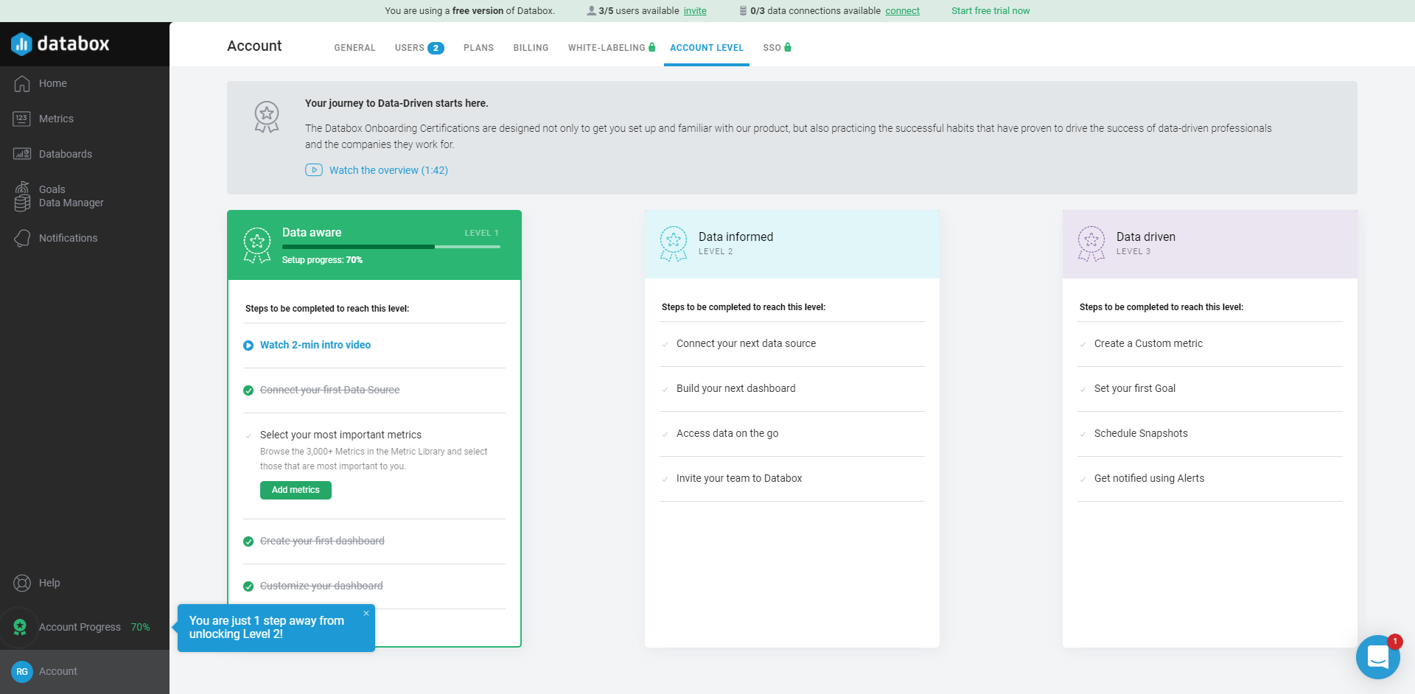Click checkmark for Customize your dashboard
This screenshot has width=1415, height=694.
tap(248, 586)
